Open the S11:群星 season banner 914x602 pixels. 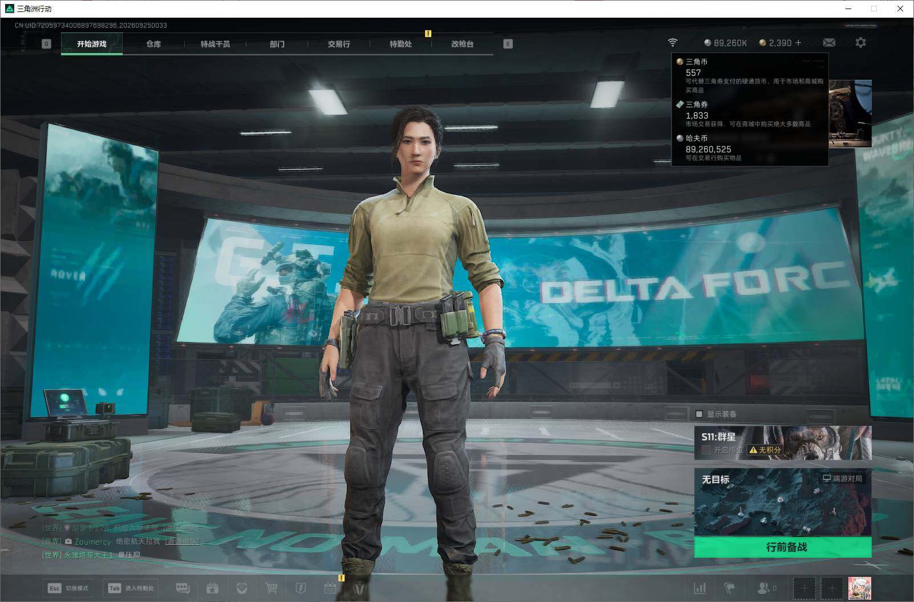[783, 443]
